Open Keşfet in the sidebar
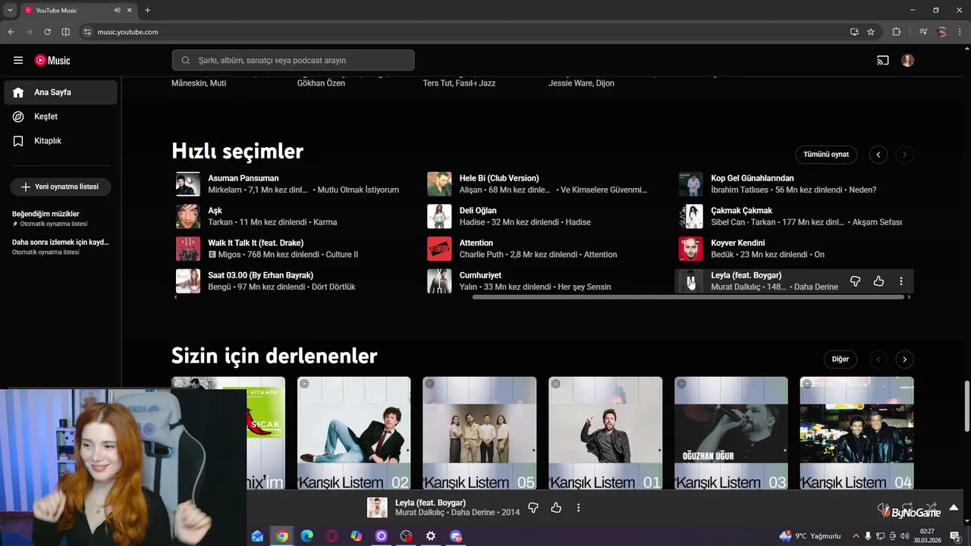The image size is (971, 546). click(x=61, y=116)
